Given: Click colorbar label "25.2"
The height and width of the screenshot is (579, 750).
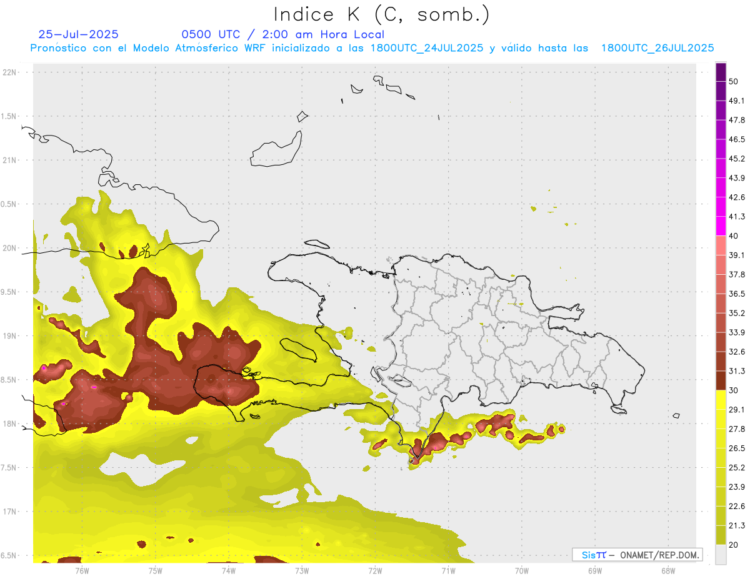Looking at the screenshot, I should 737,467.
